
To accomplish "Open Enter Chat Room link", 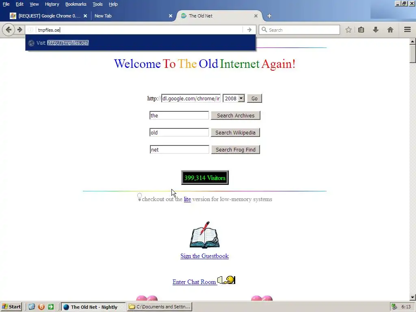I will pos(194,282).
